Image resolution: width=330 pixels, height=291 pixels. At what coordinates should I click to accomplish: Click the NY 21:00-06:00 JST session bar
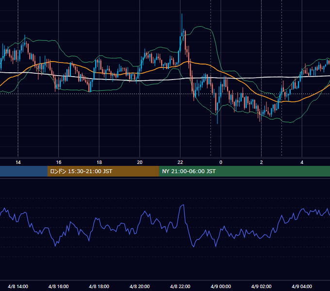(244, 171)
